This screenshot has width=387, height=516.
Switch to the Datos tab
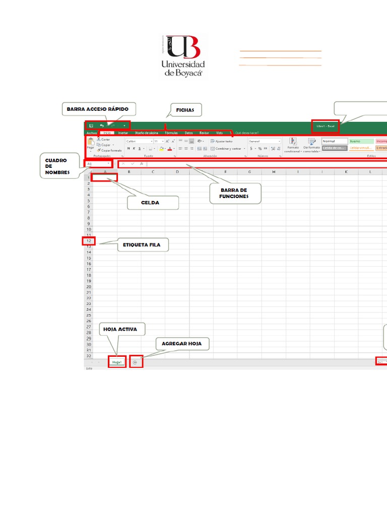point(189,133)
